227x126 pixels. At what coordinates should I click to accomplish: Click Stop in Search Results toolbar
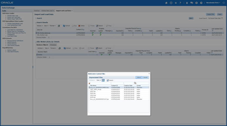[x=74, y=26]
